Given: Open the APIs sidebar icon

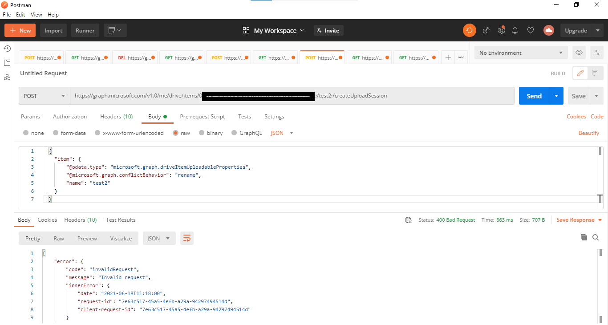Looking at the screenshot, I should 7,77.
